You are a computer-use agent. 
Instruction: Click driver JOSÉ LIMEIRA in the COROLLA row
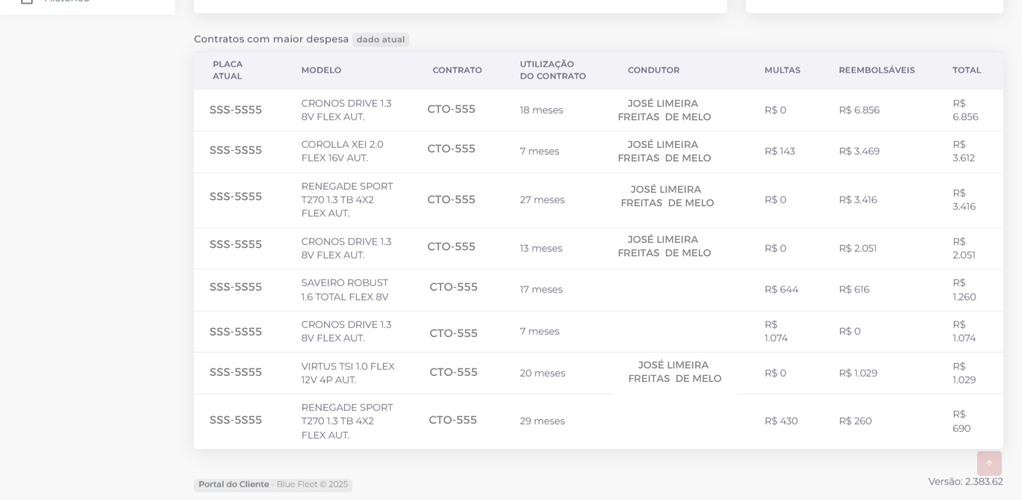664,151
